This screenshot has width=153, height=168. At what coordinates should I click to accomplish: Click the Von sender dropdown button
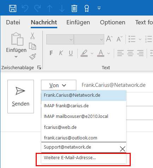tap(59, 85)
